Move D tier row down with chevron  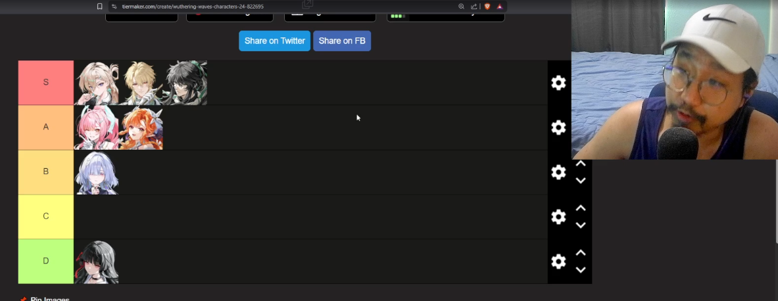pos(581,269)
